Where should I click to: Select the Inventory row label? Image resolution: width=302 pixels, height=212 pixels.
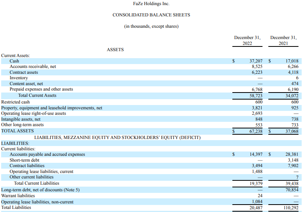coord(19,78)
